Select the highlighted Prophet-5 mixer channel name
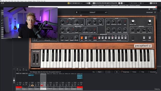The image size is (161, 91). [43, 89]
